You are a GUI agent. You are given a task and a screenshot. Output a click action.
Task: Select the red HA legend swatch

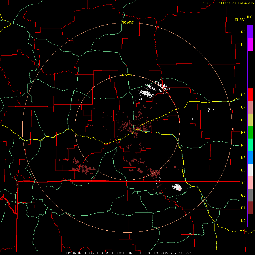click(x=250, y=94)
